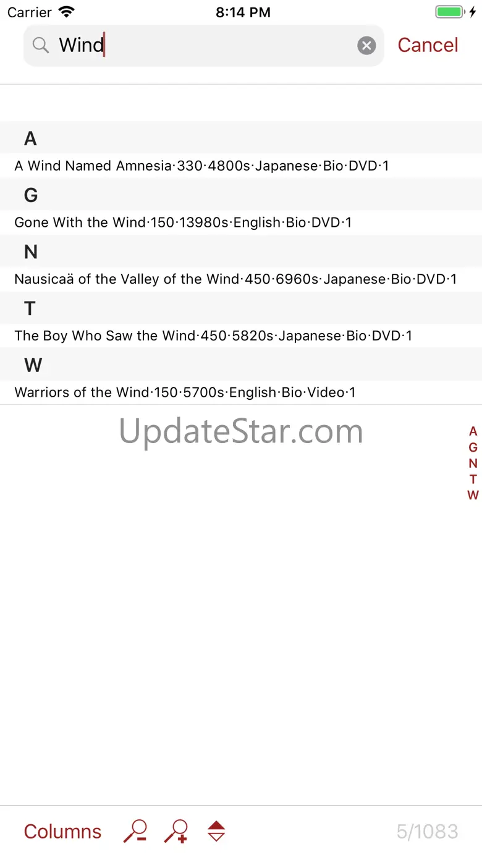The width and height of the screenshot is (482, 857).
Task: Zoom out with the minus magnifier icon
Action: [x=135, y=831]
